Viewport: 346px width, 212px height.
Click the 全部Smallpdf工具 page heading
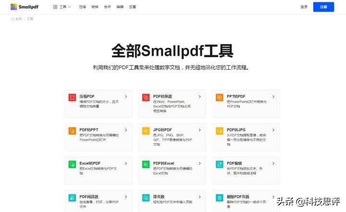click(172, 51)
